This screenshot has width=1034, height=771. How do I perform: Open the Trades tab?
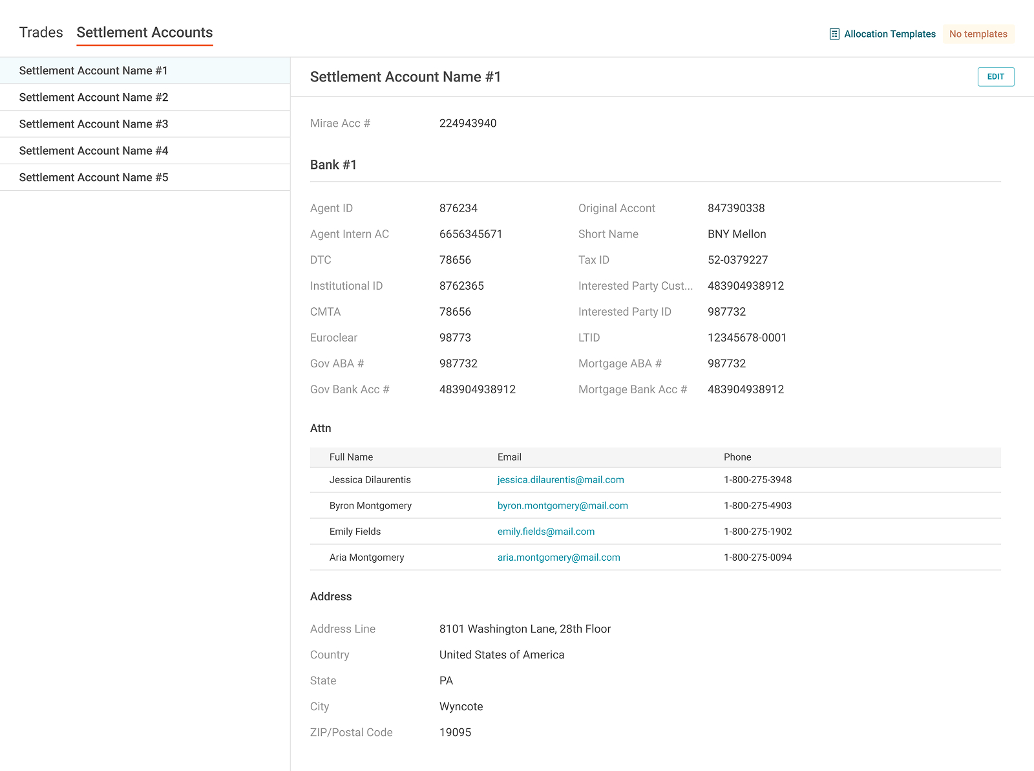point(41,32)
